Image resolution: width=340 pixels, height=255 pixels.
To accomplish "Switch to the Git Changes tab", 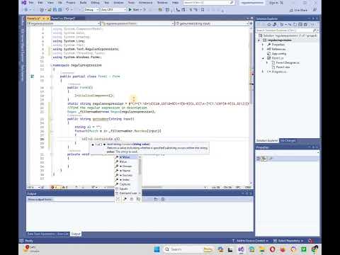I will tap(288, 140).
